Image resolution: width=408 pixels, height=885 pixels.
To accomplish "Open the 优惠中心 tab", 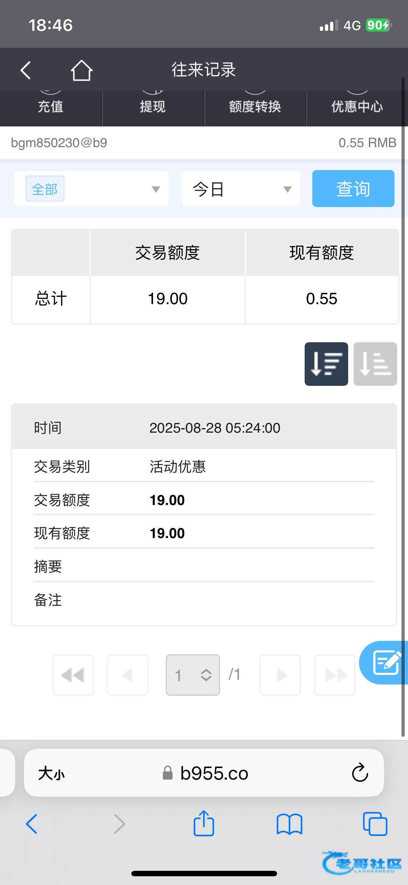I will [357, 107].
